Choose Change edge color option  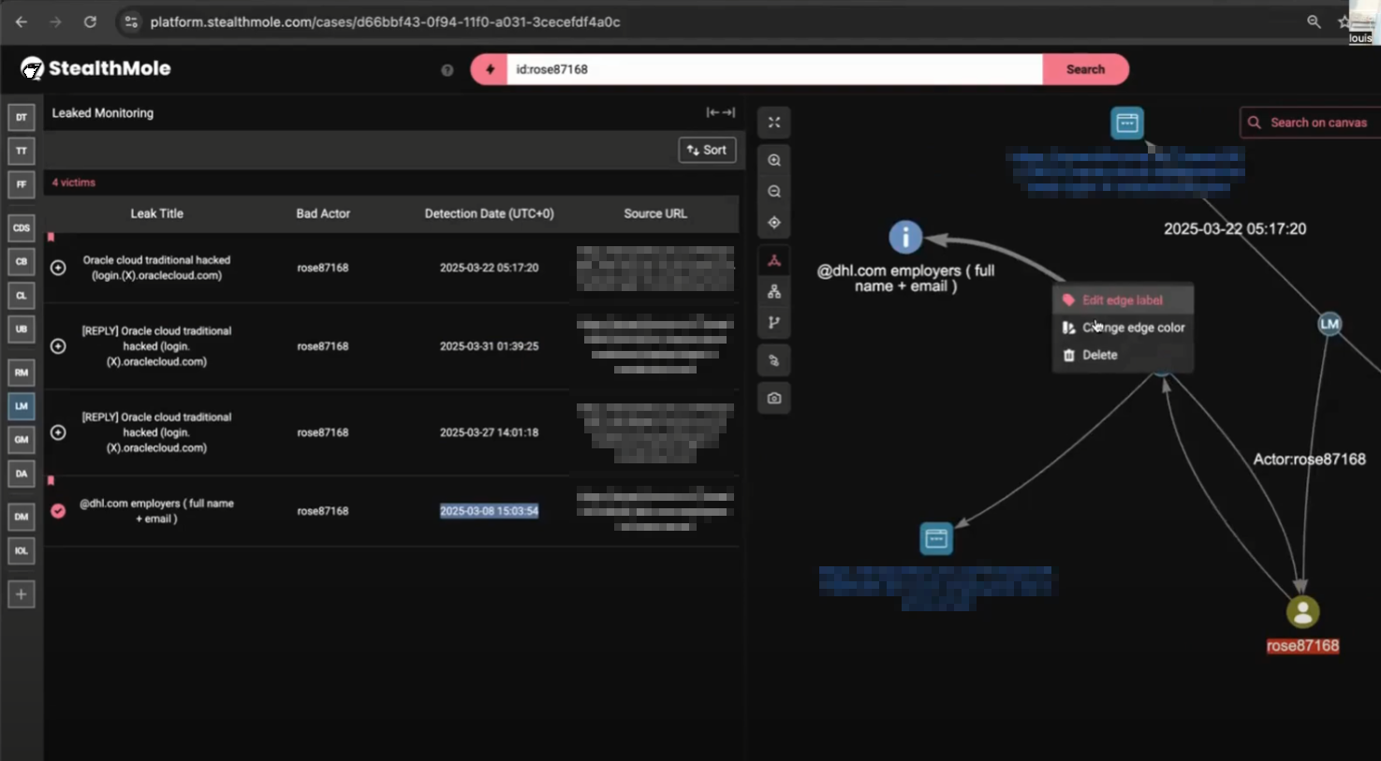(1133, 328)
